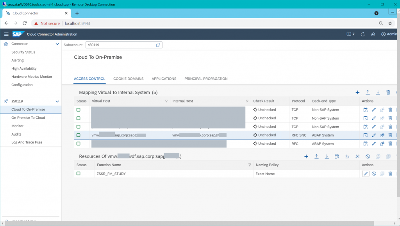Viewport: 400px width, 226px height.
Task: Open the hamburger navigation menu
Action: (x=6, y=34)
